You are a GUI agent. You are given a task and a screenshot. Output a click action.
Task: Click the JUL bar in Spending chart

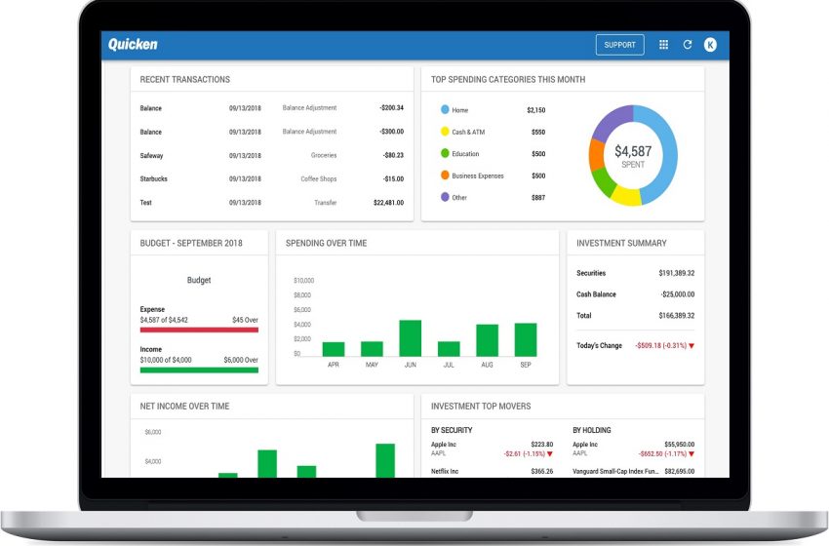click(x=449, y=349)
